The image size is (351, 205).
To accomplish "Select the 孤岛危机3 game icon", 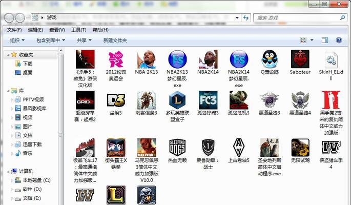I will (239, 100).
